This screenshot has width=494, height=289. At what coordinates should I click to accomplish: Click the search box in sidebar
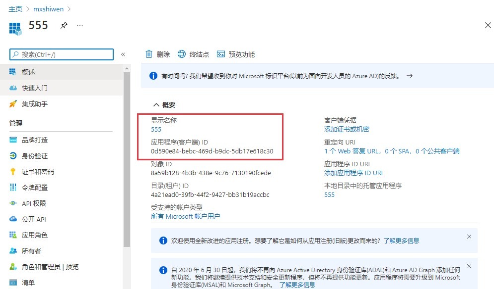coord(62,54)
